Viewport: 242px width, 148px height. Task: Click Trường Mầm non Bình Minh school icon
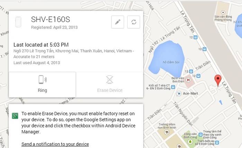[x=166, y=132]
